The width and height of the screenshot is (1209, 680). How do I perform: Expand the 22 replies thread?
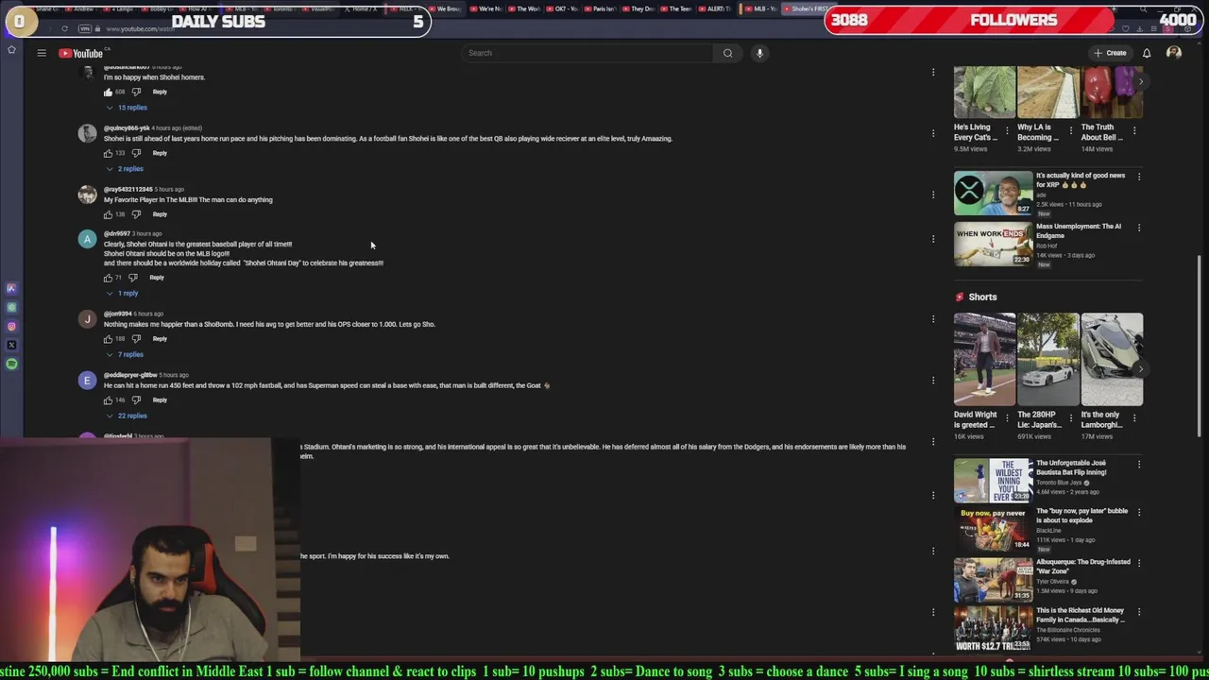click(127, 416)
